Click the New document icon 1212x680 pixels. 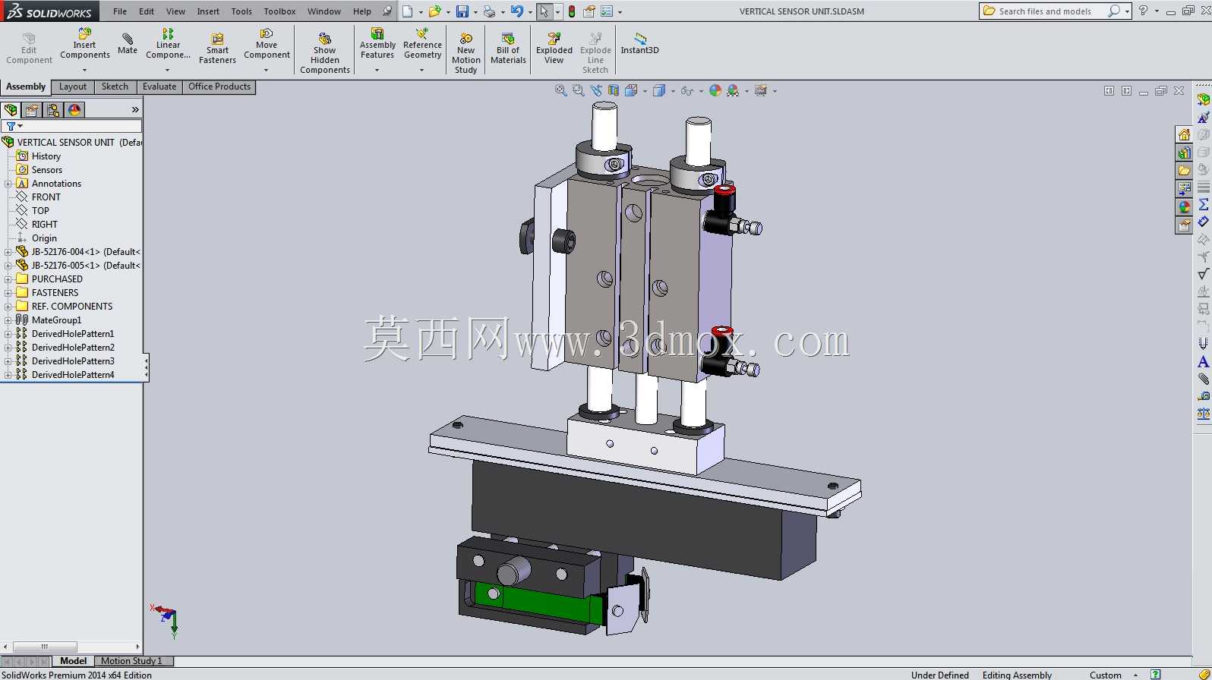pos(408,11)
